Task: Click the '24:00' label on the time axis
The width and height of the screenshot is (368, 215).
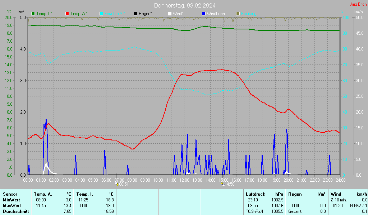Action: [x=341, y=180]
